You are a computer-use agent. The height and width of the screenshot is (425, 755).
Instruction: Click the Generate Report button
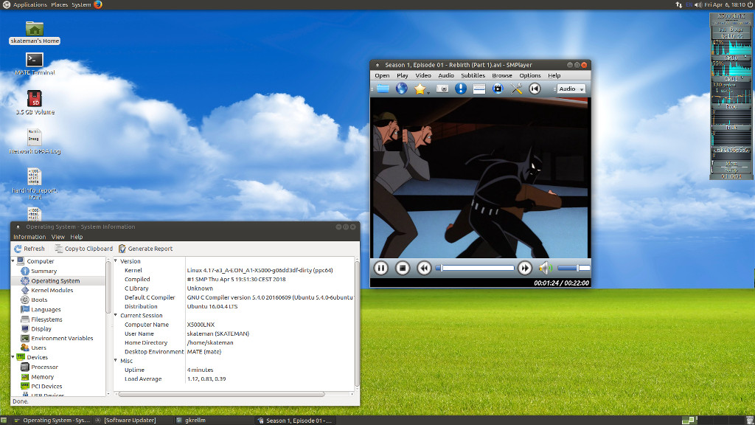tap(145, 249)
